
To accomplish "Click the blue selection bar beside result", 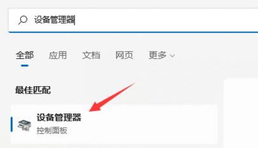I will (x=12, y=124).
